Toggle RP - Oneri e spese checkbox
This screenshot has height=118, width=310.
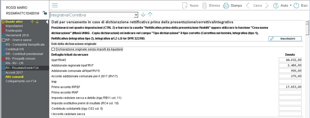tap(3, 40)
